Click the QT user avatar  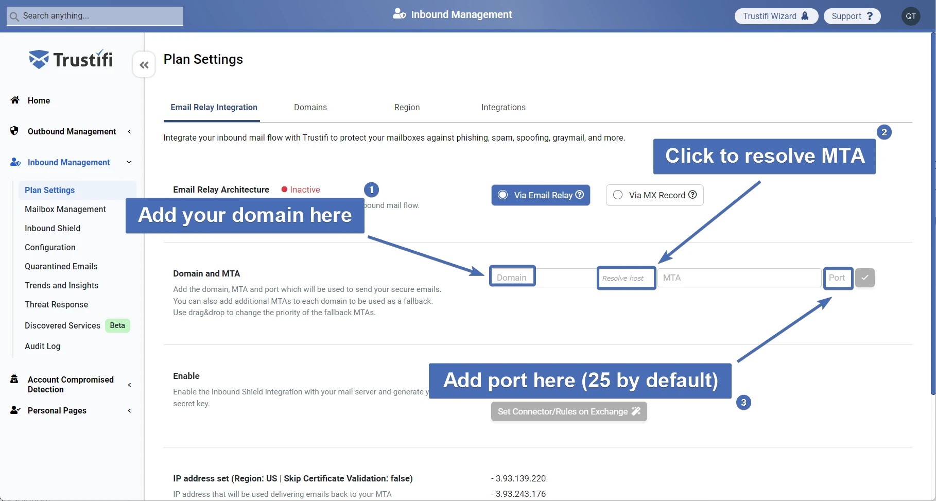coord(910,16)
